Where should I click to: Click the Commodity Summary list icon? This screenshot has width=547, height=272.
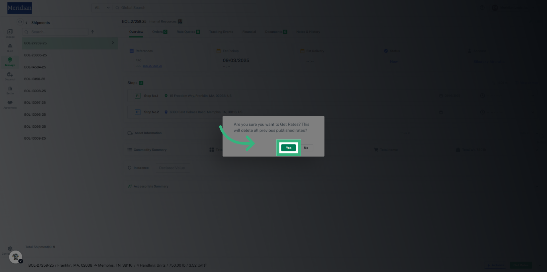point(130,150)
